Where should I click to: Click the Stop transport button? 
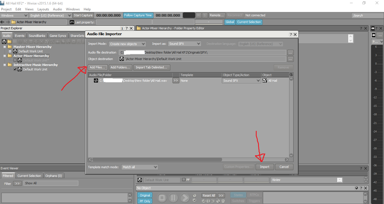click(x=162, y=198)
